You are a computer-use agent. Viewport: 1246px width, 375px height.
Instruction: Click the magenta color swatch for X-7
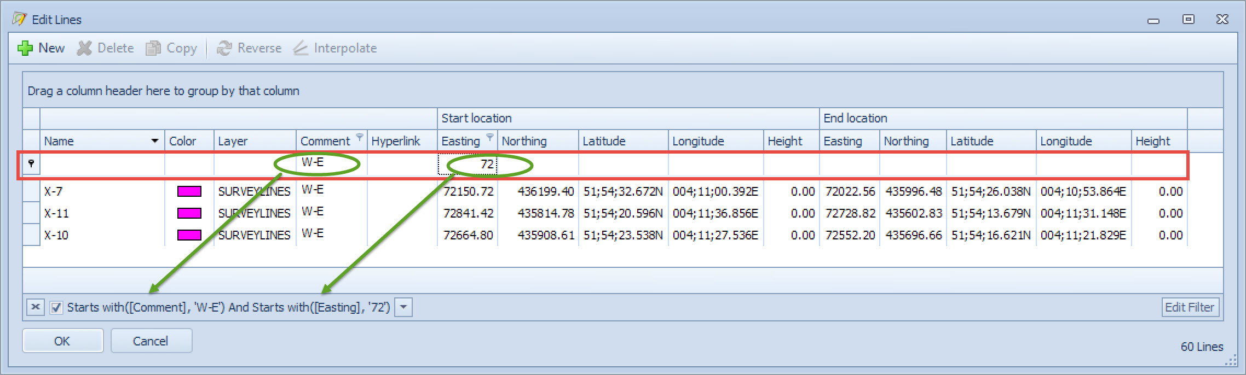tap(189, 191)
